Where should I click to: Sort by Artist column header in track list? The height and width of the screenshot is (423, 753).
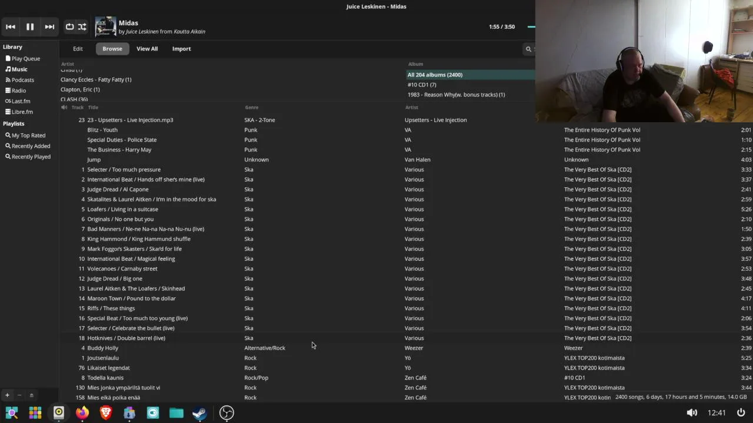click(412, 108)
